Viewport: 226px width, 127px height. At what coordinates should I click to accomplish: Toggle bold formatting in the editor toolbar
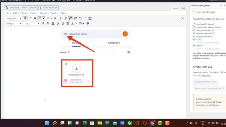[25, 18]
